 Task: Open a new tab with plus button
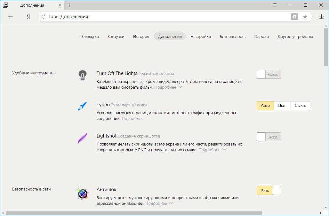[x=69, y=5]
